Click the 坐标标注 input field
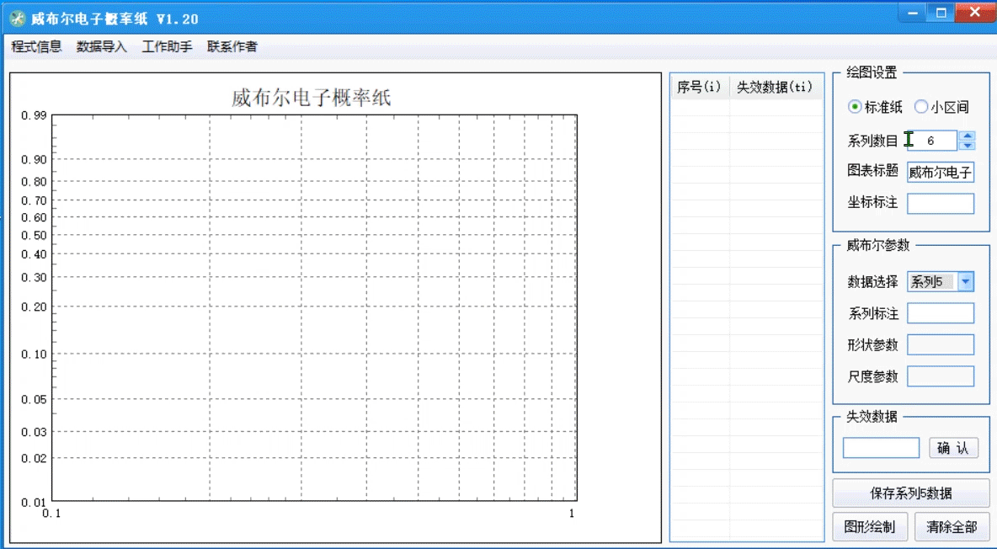 click(940, 203)
